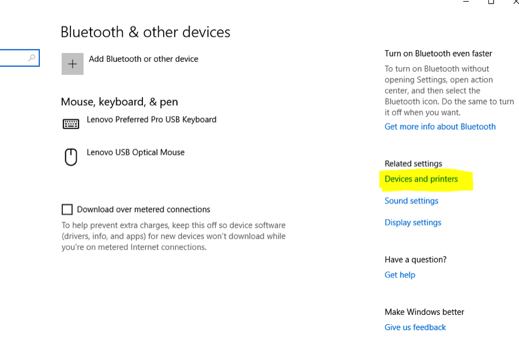Enable the Download over metered connections checkbox

pos(67,209)
